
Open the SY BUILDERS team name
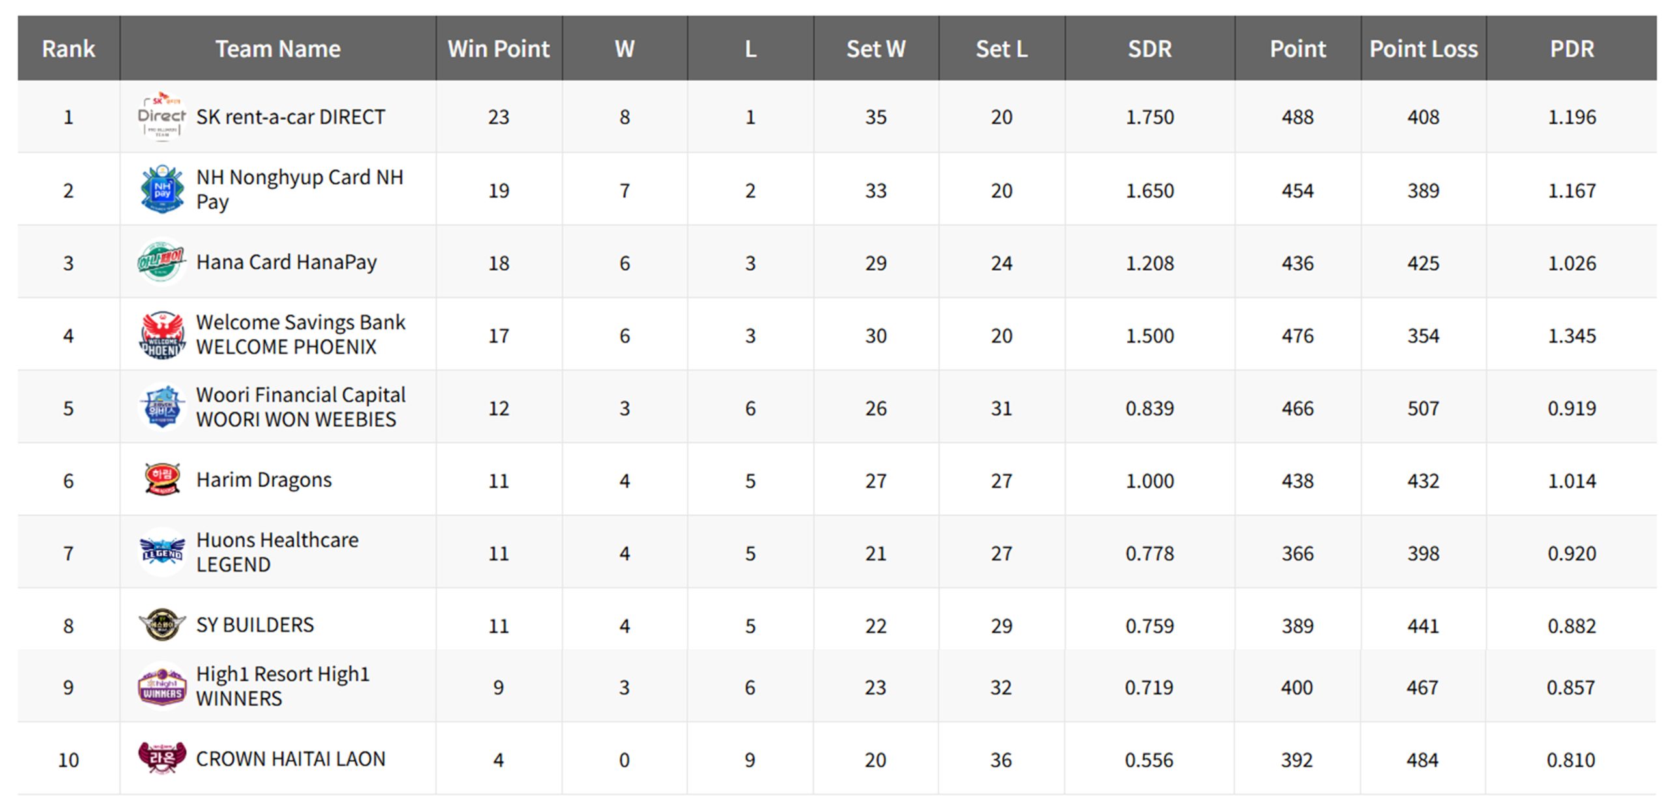255,625
